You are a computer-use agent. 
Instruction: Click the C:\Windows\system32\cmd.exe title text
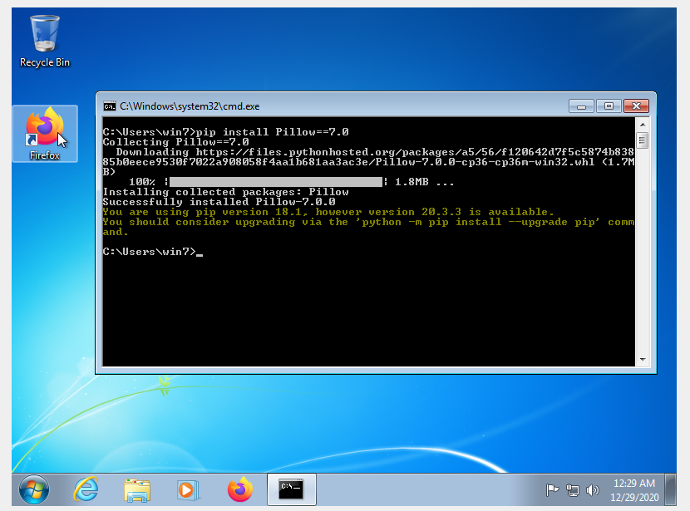click(190, 106)
